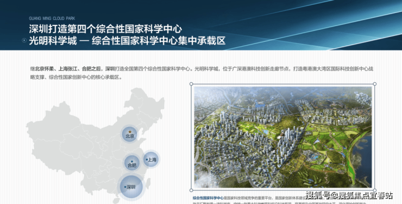Click the bottom-left corner handle of the aerial image
The width and height of the screenshot is (402, 204).
tap(191, 190)
